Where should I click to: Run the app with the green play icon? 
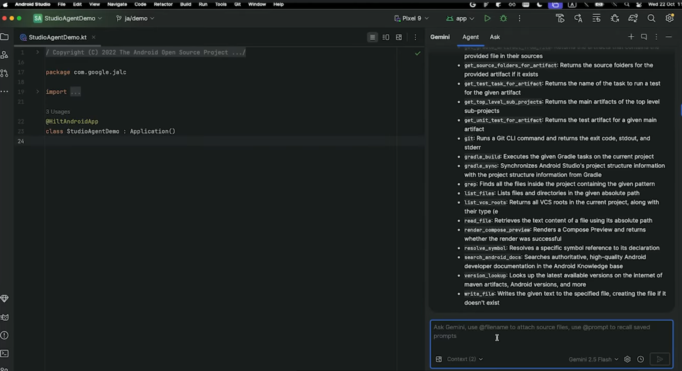click(487, 18)
